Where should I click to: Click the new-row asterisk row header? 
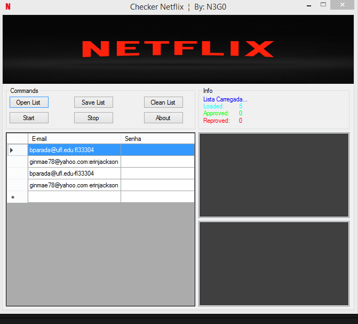click(x=18, y=197)
